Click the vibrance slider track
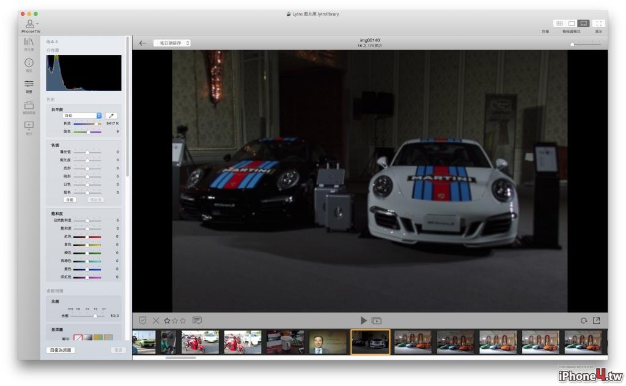Viewport: 626px width, 386px height. [x=87, y=220]
